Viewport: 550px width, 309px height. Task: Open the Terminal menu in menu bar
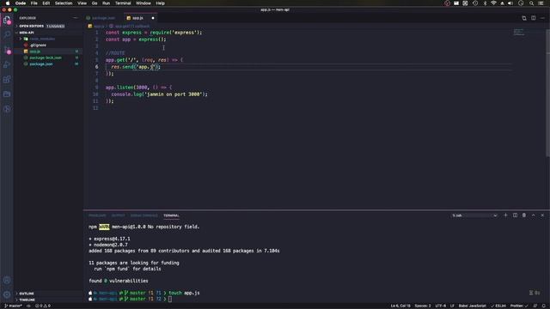pyautogui.click(x=123, y=3)
